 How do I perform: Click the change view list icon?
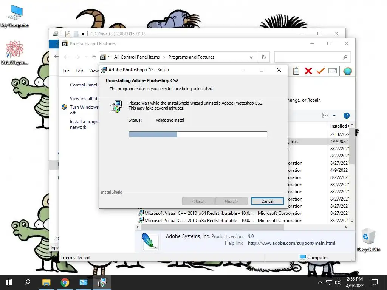click(325, 116)
